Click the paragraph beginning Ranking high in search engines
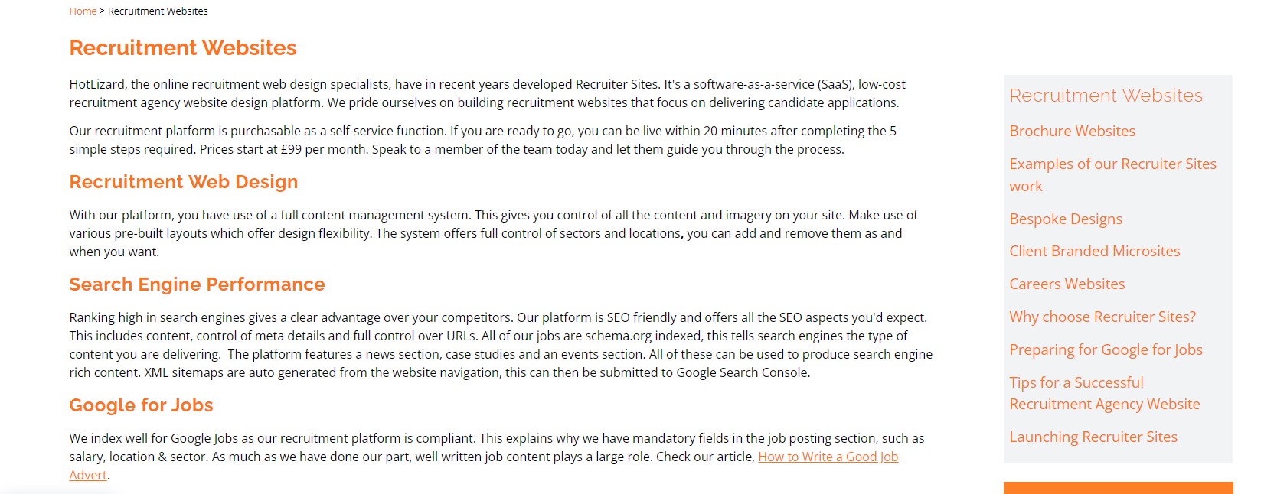Screen dimensions: 1287x494 [x=501, y=345]
